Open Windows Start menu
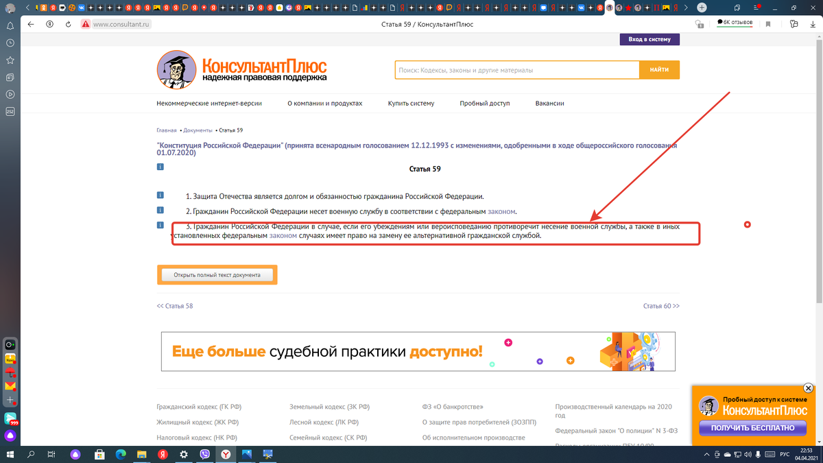 pos(10,454)
